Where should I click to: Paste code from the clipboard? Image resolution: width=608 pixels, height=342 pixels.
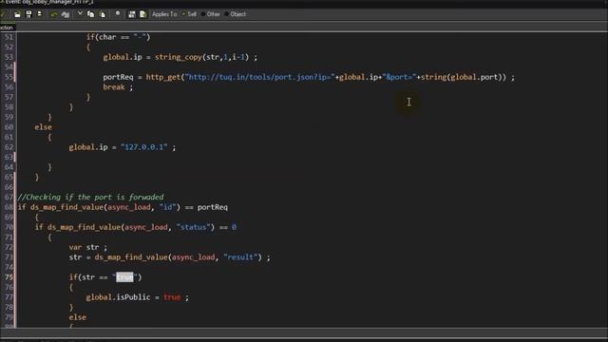[103, 14]
